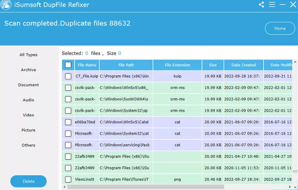Sort by File Extension column header
The width and height of the screenshot is (298, 190).
pyautogui.click(x=177, y=65)
